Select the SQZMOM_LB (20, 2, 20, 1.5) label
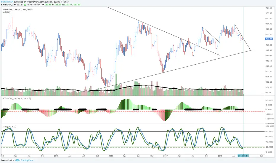Screen dimensions: 276x163 point(17,98)
